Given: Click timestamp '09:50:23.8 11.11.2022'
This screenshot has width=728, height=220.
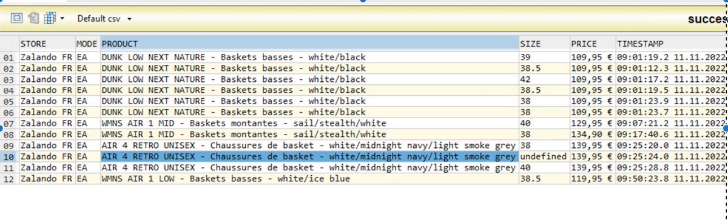Looking at the screenshot, I should point(672,179).
